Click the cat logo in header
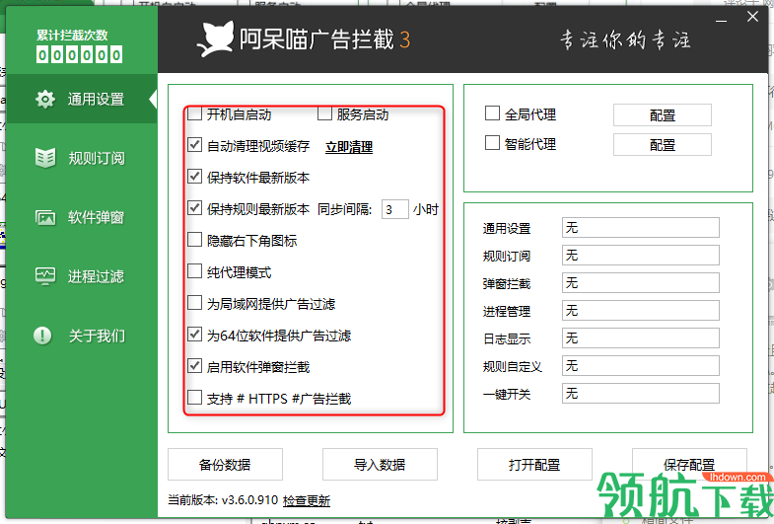Image resolution: width=774 pixels, height=524 pixels. pyautogui.click(x=215, y=39)
